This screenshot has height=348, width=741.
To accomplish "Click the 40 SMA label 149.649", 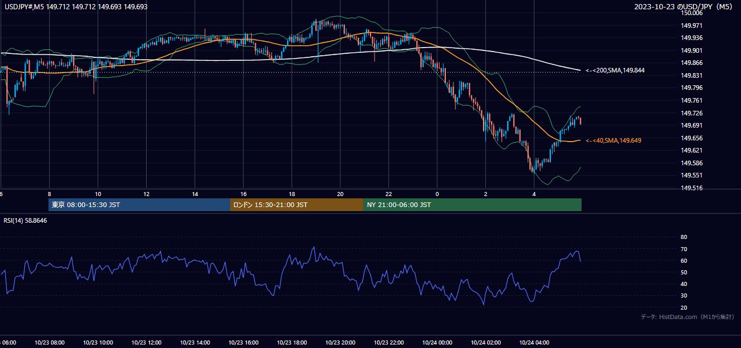I will pyautogui.click(x=613, y=140).
